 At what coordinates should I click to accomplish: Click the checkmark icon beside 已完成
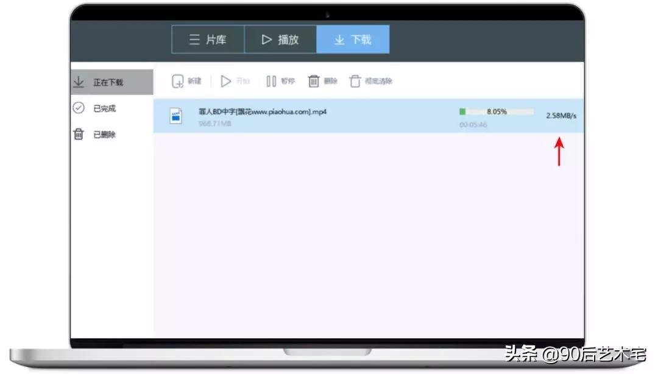(x=79, y=108)
